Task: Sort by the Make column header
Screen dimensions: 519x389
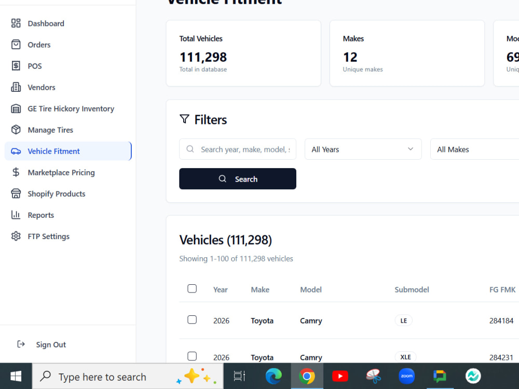Action: (x=260, y=289)
